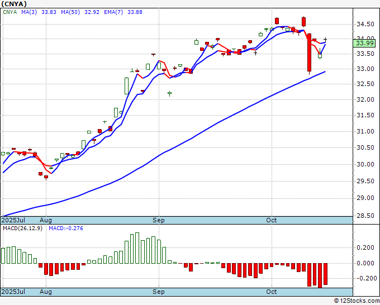This screenshot has height=305, width=380.
Task: Click the MACD:-0.276 value label
Action: click(66, 228)
